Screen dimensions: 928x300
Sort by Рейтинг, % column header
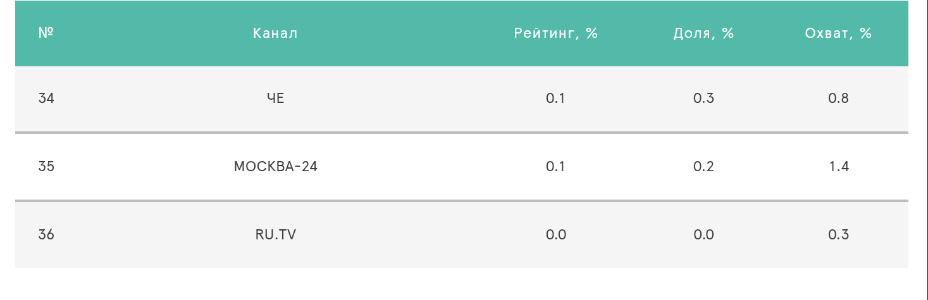click(555, 33)
